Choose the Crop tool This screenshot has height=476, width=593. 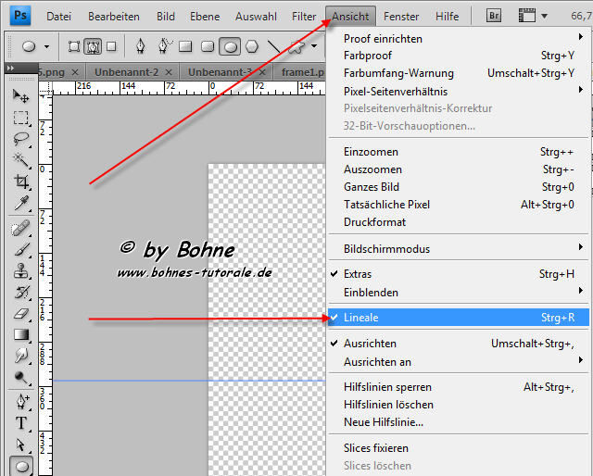[x=20, y=182]
